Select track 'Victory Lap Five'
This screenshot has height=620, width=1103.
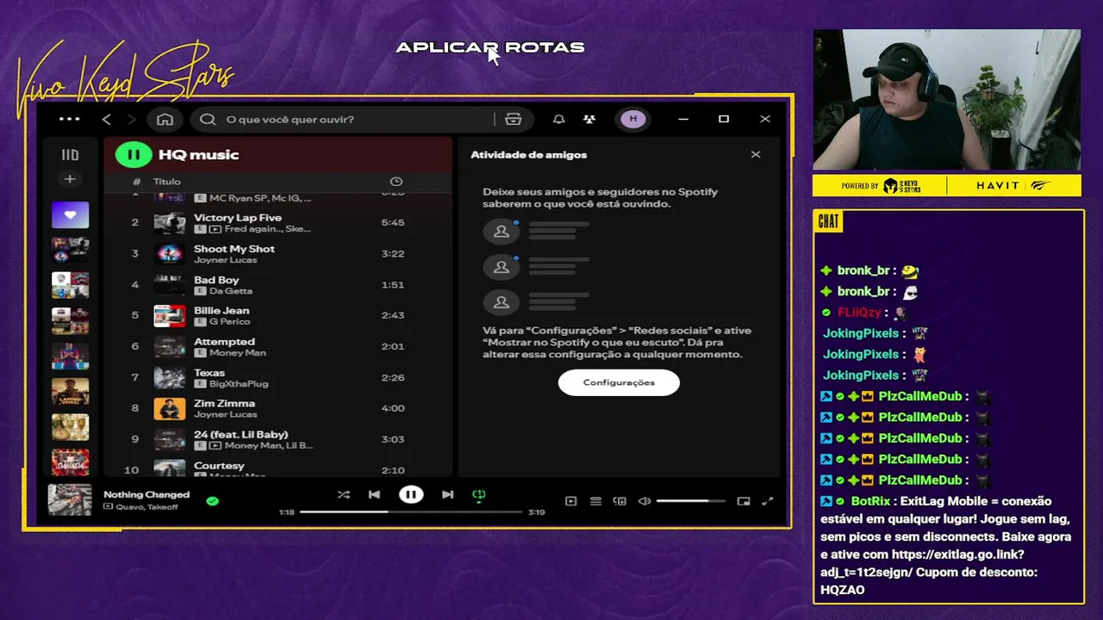(x=238, y=218)
